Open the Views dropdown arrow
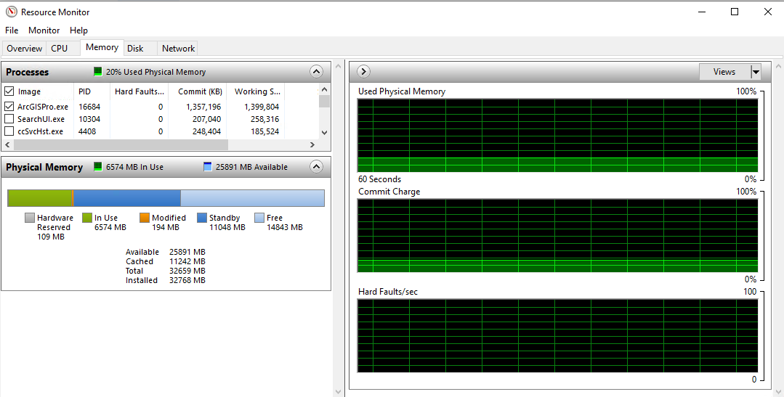This screenshot has width=784, height=397. coord(756,72)
